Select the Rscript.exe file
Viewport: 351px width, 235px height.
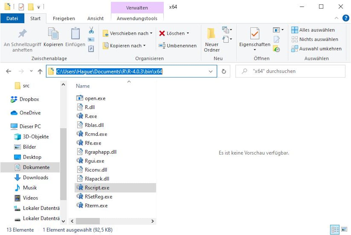click(115, 188)
